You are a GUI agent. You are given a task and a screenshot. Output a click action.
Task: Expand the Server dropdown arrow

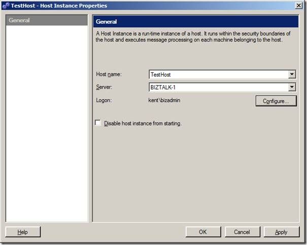292,87
